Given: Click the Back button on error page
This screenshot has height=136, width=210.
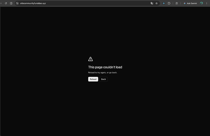Looking at the screenshot, I should tap(103, 79).
